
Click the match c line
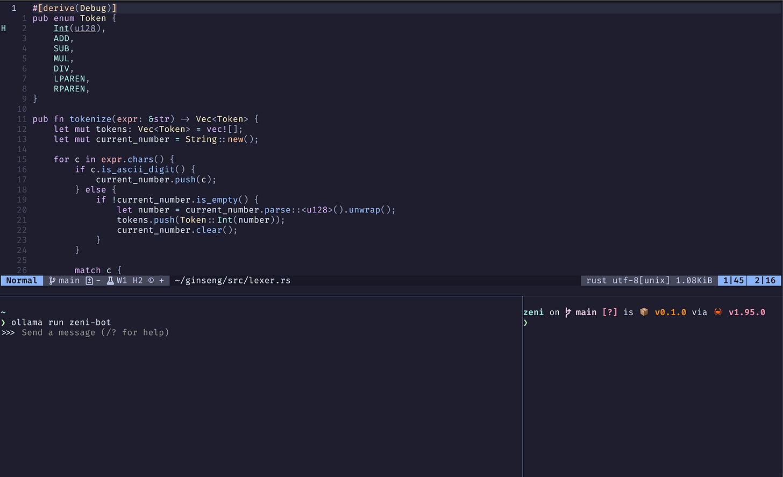pos(98,270)
